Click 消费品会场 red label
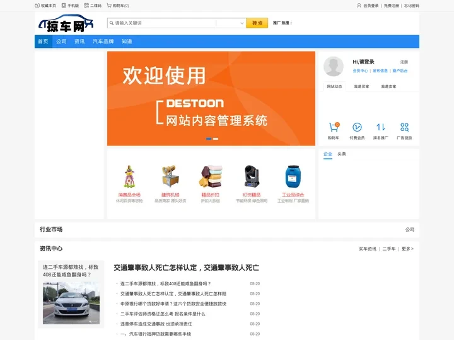Viewport: 454px width, 340px height. 129,195
